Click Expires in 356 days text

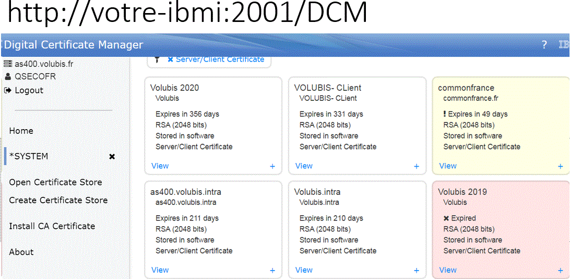point(187,114)
